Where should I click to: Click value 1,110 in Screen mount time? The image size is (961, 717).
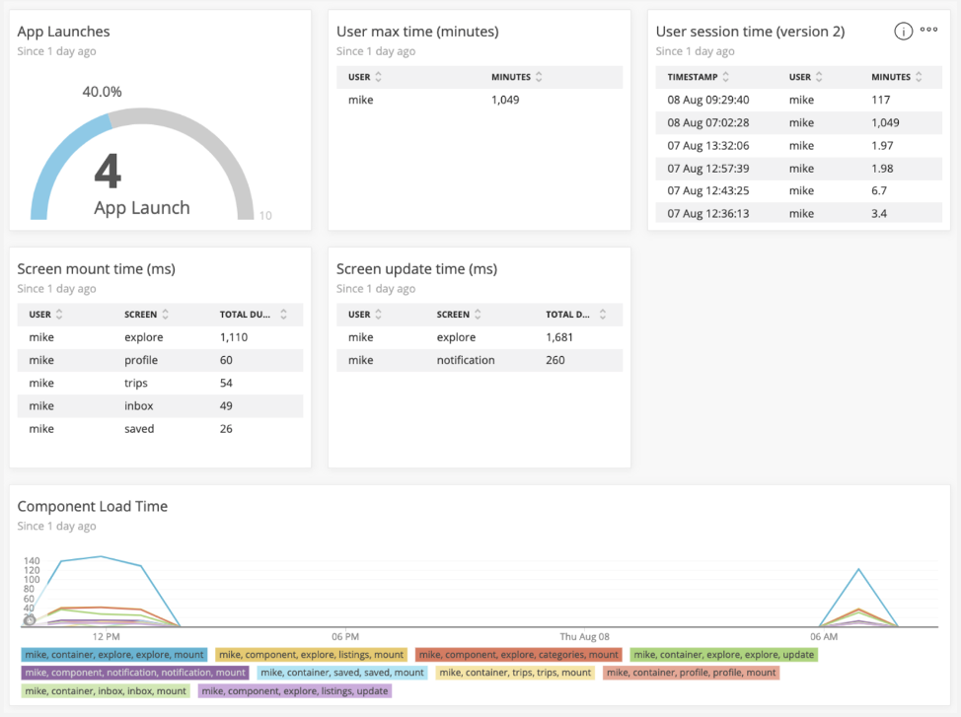click(234, 337)
